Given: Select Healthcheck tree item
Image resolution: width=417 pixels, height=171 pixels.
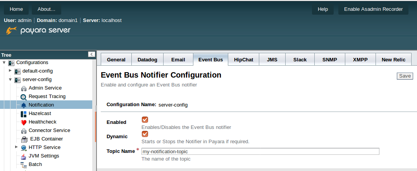Looking at the screenshot, I should pos(43,122).
